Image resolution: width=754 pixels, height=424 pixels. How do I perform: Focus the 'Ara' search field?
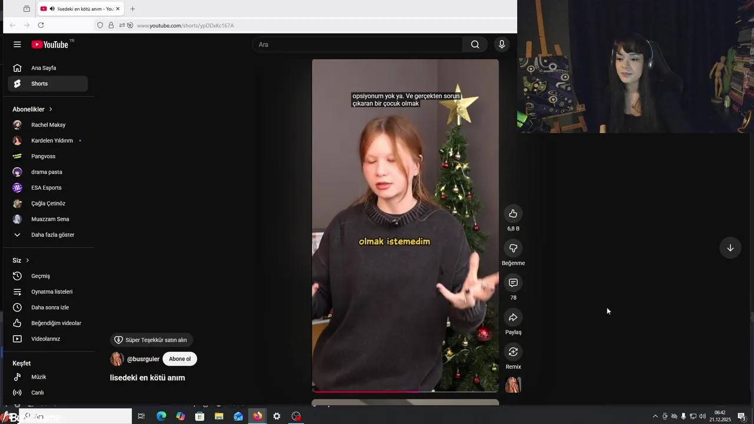point(358,44)
